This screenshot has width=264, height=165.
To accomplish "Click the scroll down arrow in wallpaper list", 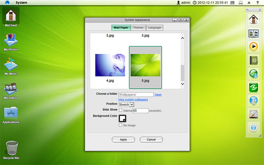I will (x=182, y=84).
